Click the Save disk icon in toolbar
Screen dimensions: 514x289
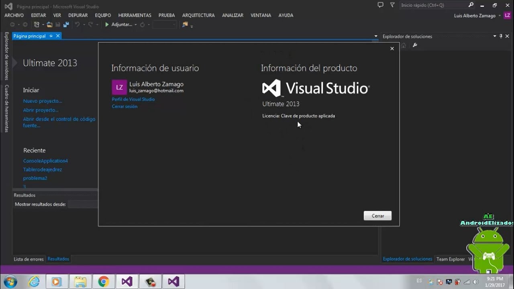click(x=58, y=24)
